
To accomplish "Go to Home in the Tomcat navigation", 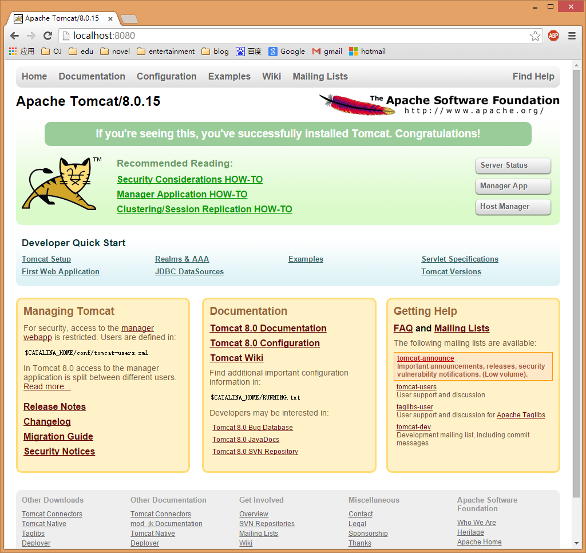I will pyautogui.click(x=34, y=76).
